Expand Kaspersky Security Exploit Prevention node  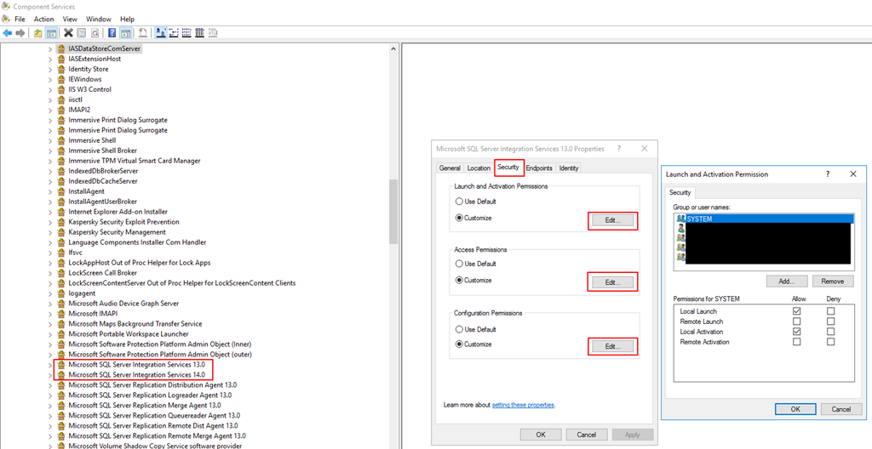click(x=50, y=222)
